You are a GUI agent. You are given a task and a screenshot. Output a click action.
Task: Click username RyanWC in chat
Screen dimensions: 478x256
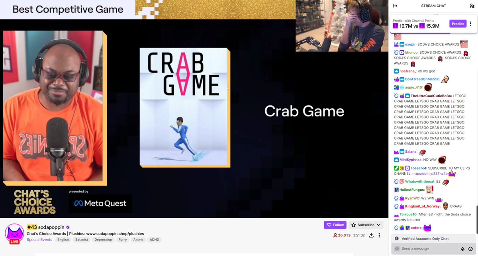coord(413,198)
